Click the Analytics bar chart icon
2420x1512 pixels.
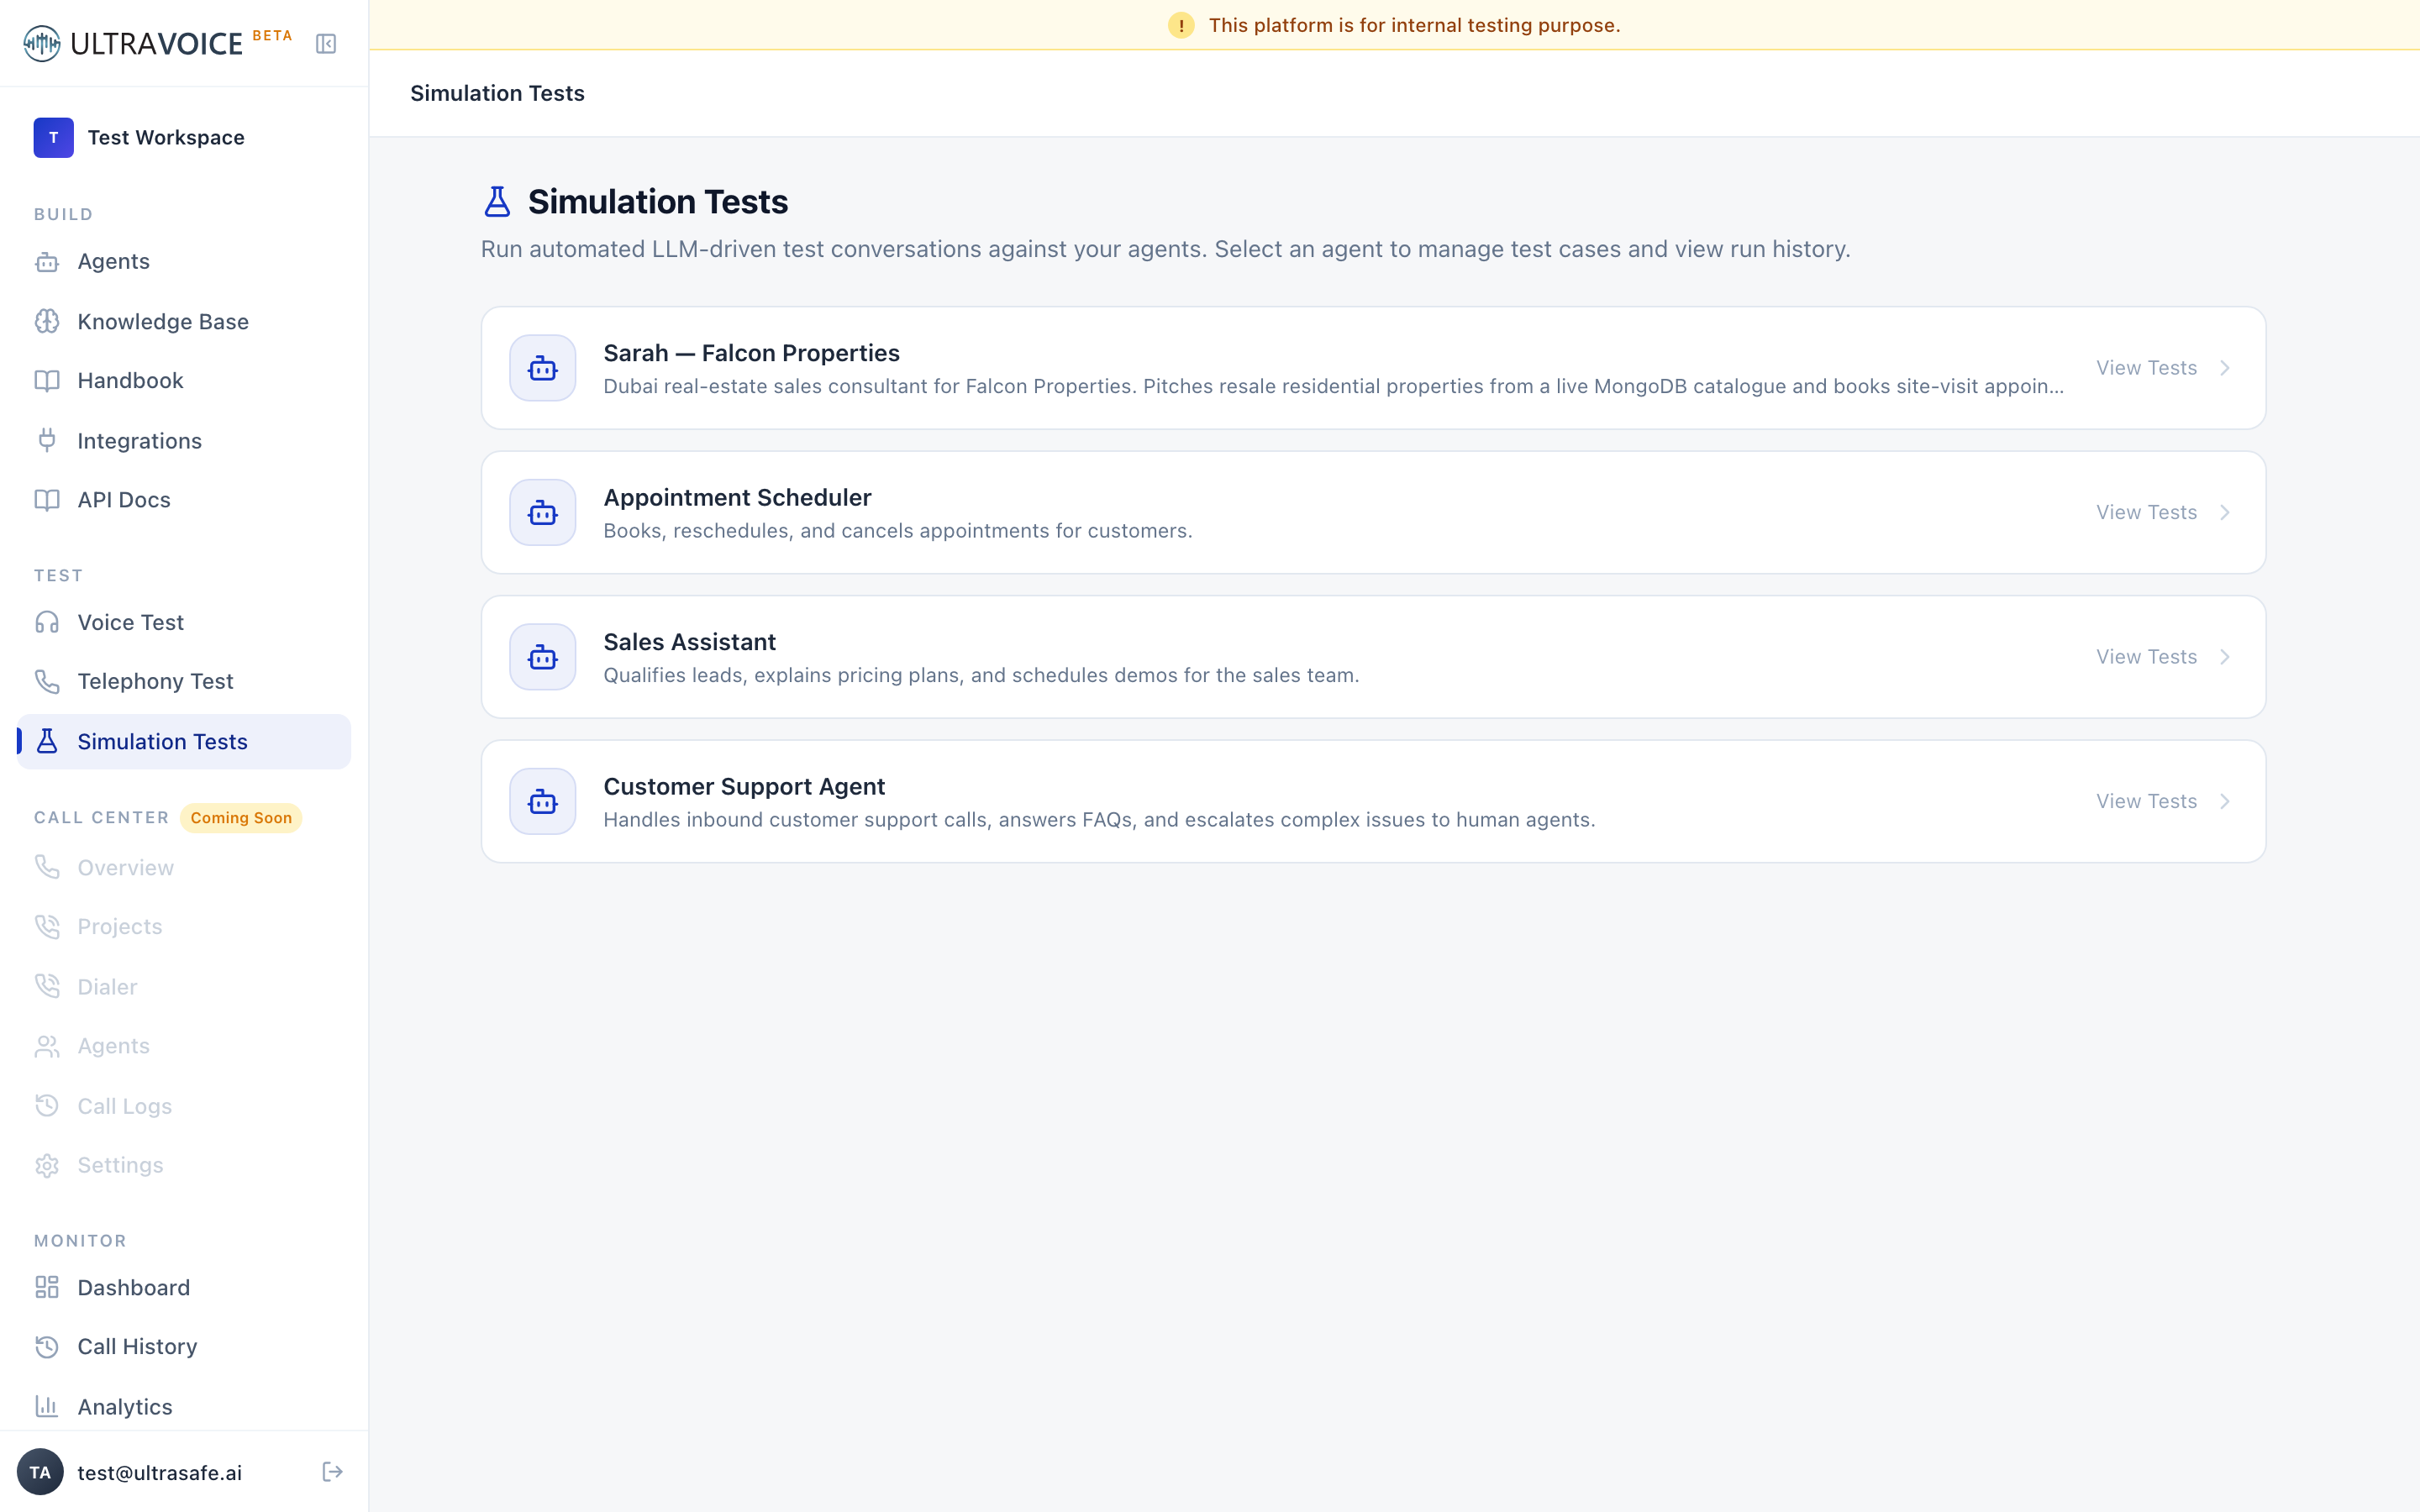(47, 1406)
